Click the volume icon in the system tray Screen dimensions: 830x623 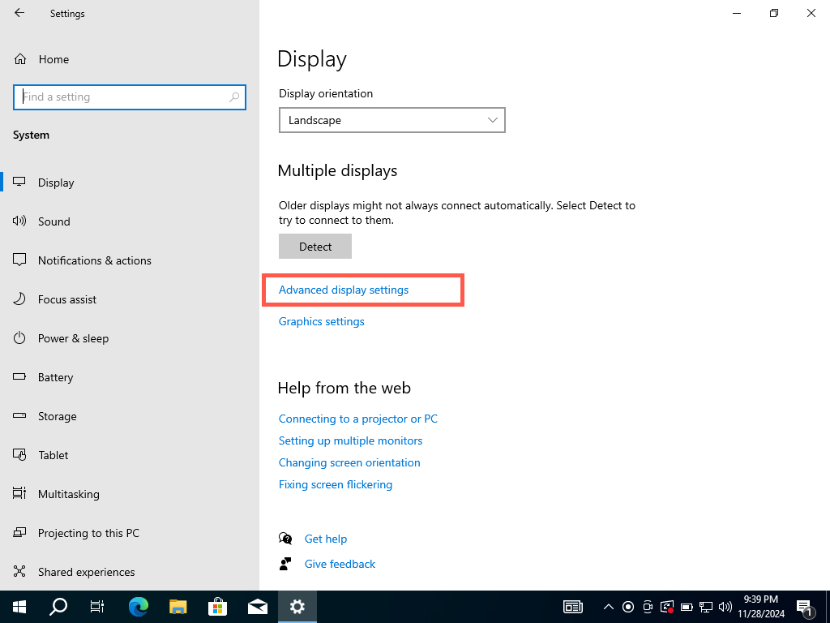(x=725, y=607)
